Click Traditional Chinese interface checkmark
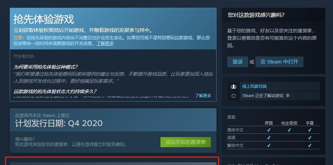This screenshot has width=333, height=165. click(269, 146)
